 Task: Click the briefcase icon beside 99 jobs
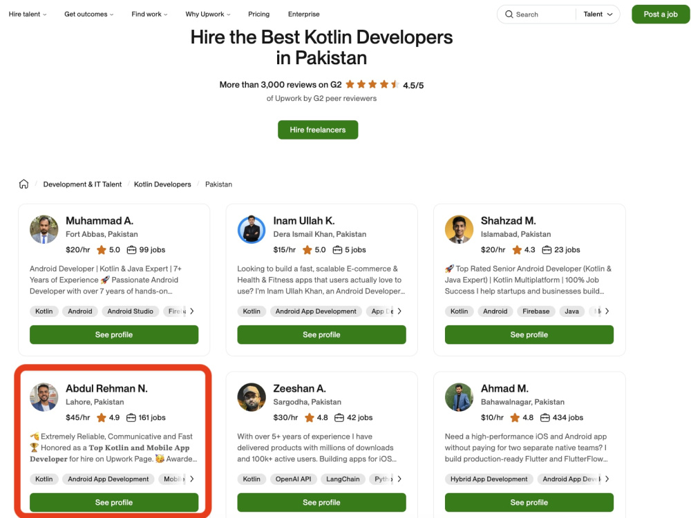tap(131, 250)
